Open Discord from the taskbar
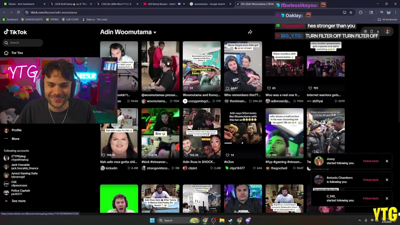The height and width of the screenshot is (225, 400). (x=248, y=220)
